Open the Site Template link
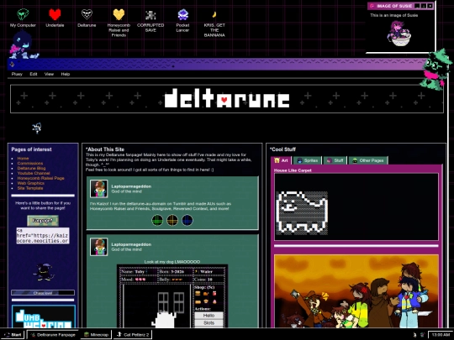This screenshot has height=340, width=454. click(x=30, y=188)
